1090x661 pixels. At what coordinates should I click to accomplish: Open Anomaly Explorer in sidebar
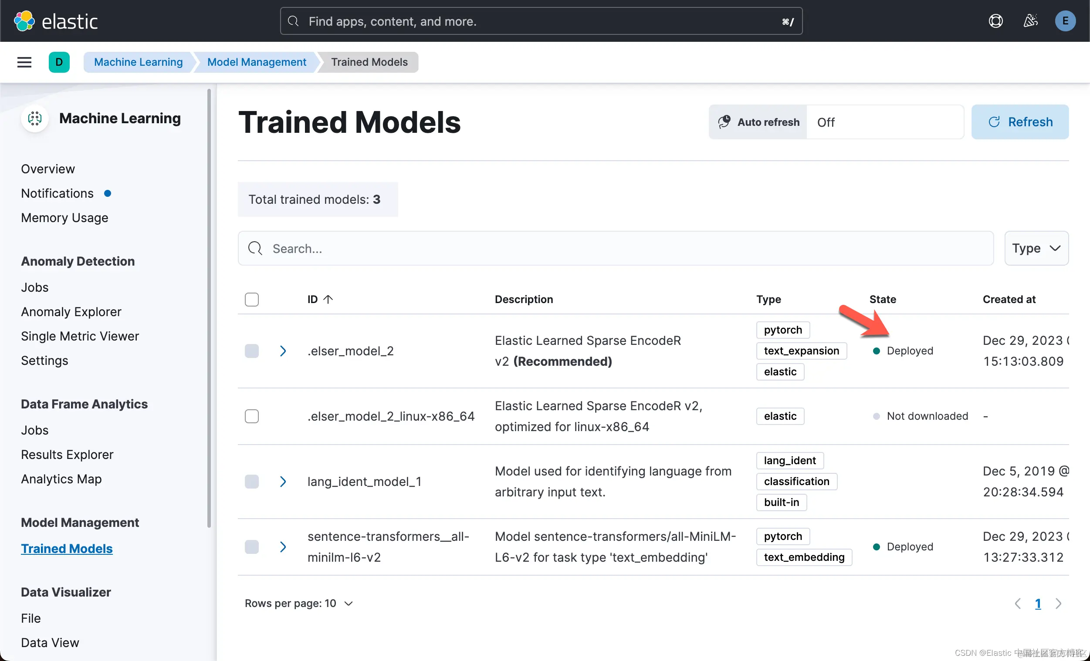pyautogui.click(x=71, y=312)
